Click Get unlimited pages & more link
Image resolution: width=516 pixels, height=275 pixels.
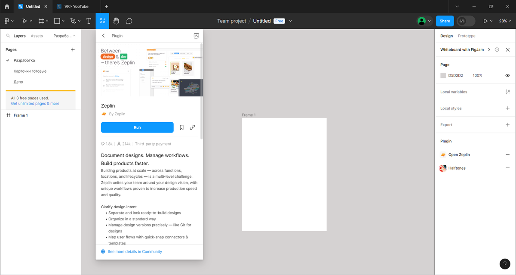click(x=35, y=104)
